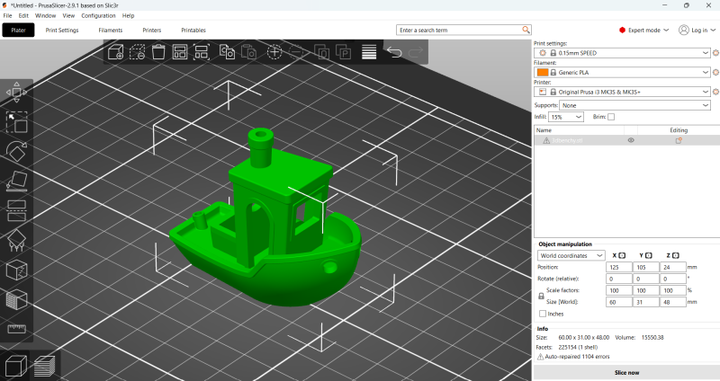Click the Slice now button
720x381 pixels.
(x=626, y=373)
